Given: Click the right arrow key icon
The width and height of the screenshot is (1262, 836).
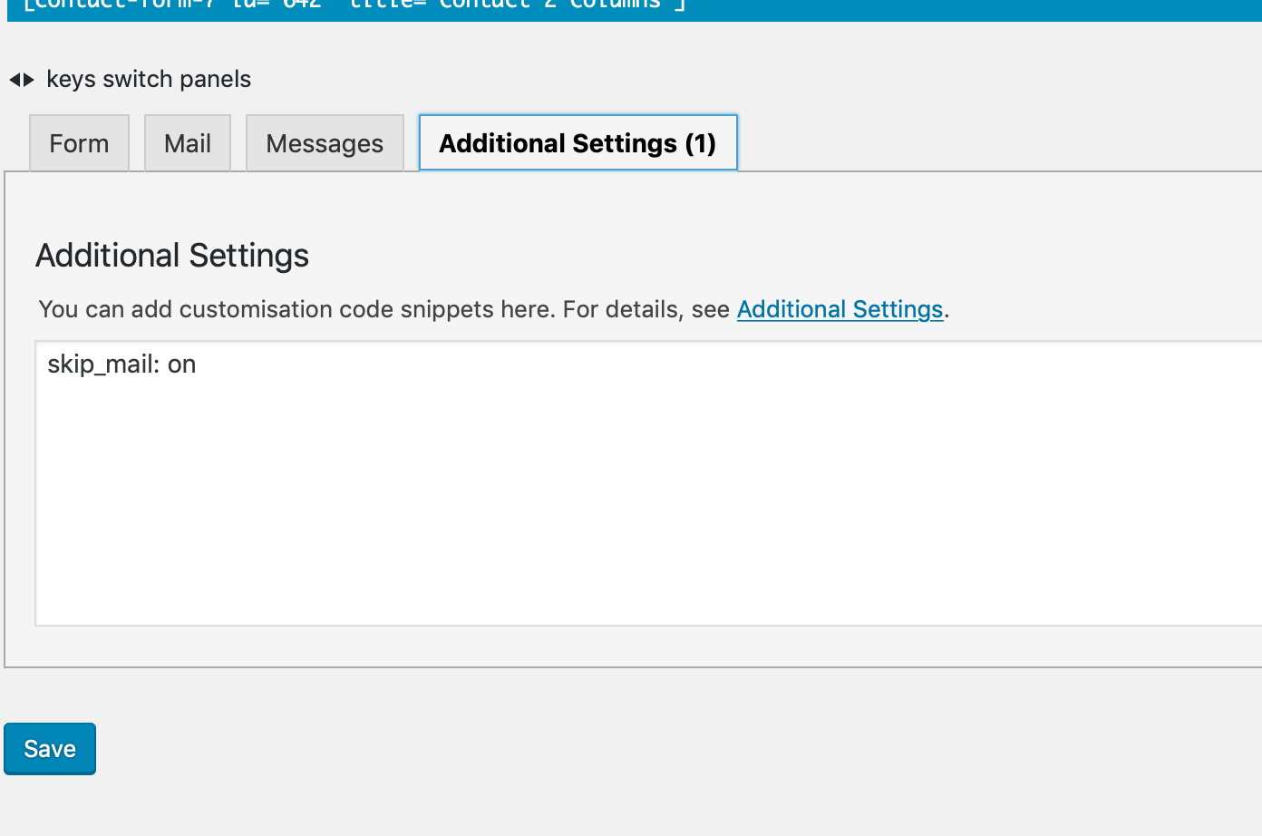Looking at the screenshot, I should point(29,80).
